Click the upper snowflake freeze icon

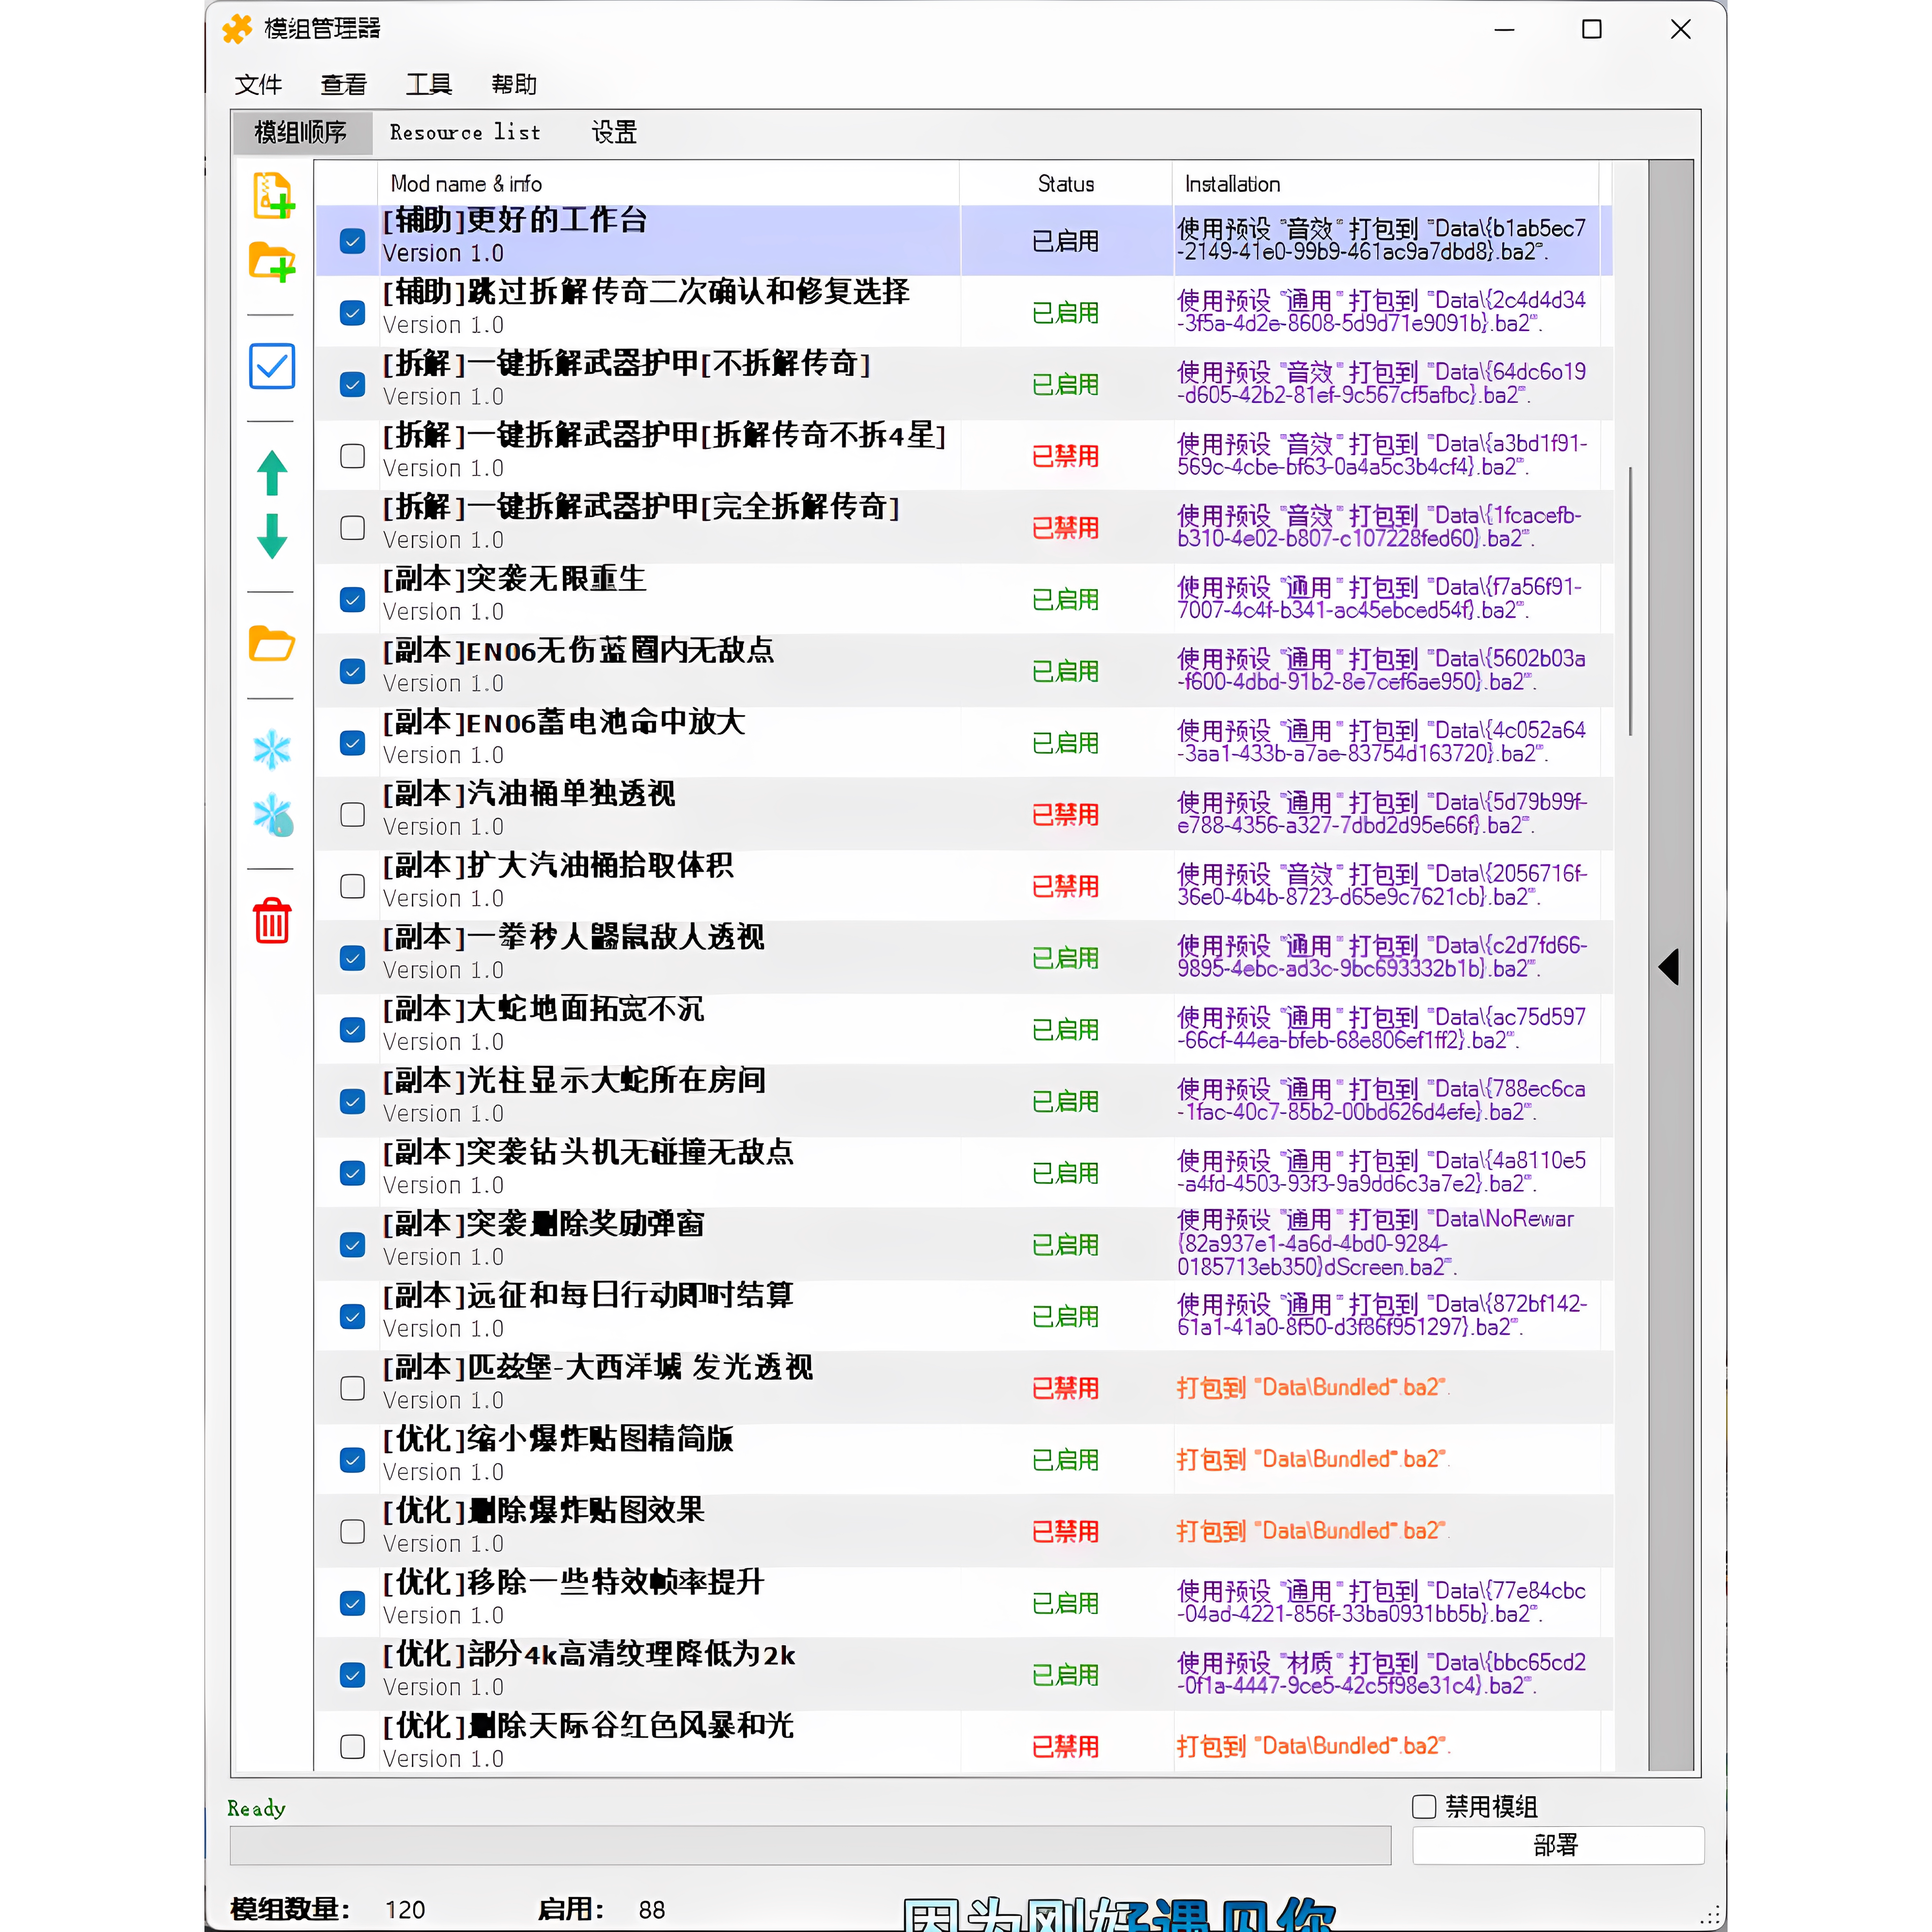[x=272, y=749]
